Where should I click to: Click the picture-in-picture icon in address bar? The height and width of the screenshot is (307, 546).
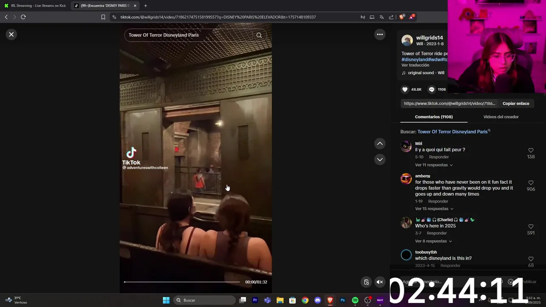pyautogui.click(x=372, y=17)
